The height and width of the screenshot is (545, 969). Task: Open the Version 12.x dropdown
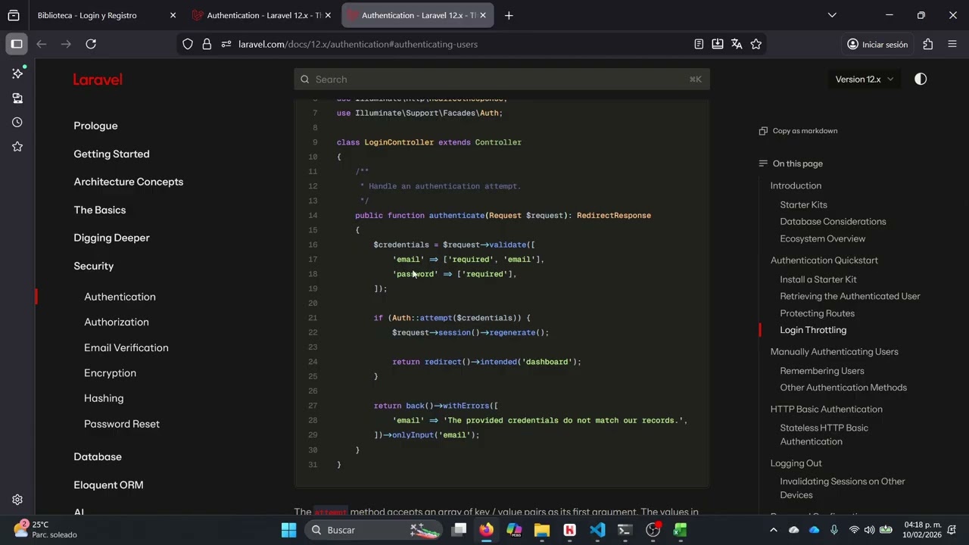[865, 79]
